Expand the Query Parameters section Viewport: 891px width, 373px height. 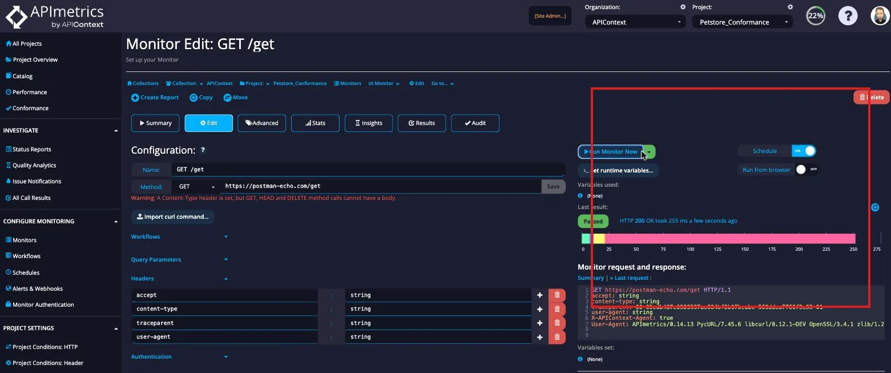pyautogui.click(x=179, y=259)
